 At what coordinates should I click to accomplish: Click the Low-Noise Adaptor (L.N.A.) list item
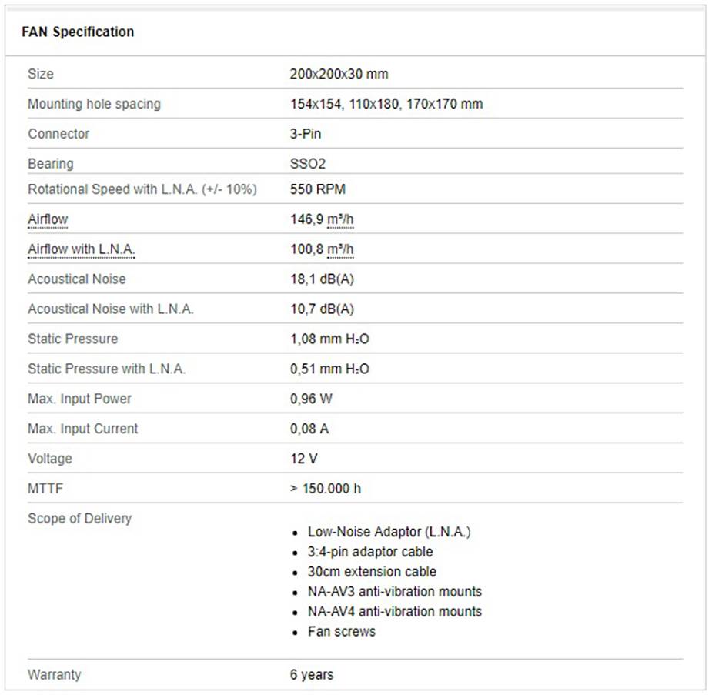click(x=389, y=532)
